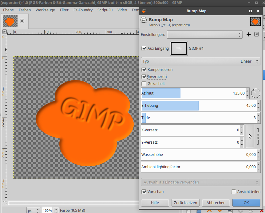Open the Typ Linear dropdown
This screenshot has height=213, width=265.
click(201, 61)
